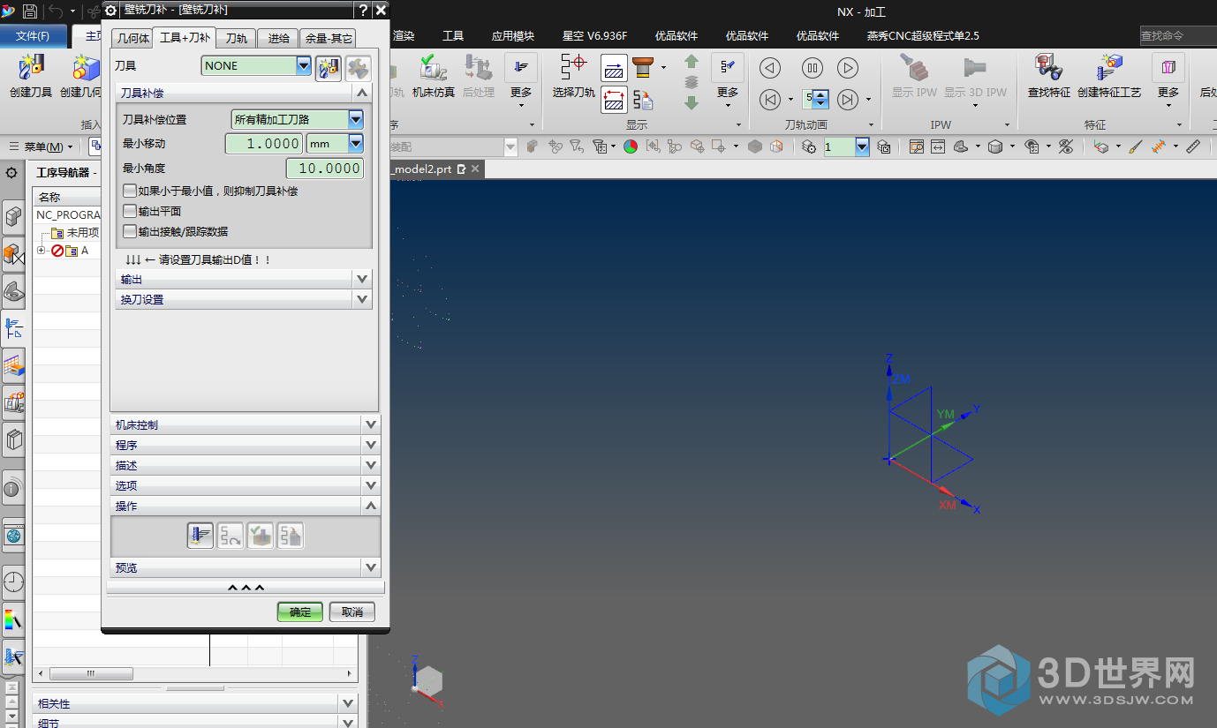Open the 应用模块 ribbon tab
The height and width of the screenshot is (728, 1217).
click(513, 36)
